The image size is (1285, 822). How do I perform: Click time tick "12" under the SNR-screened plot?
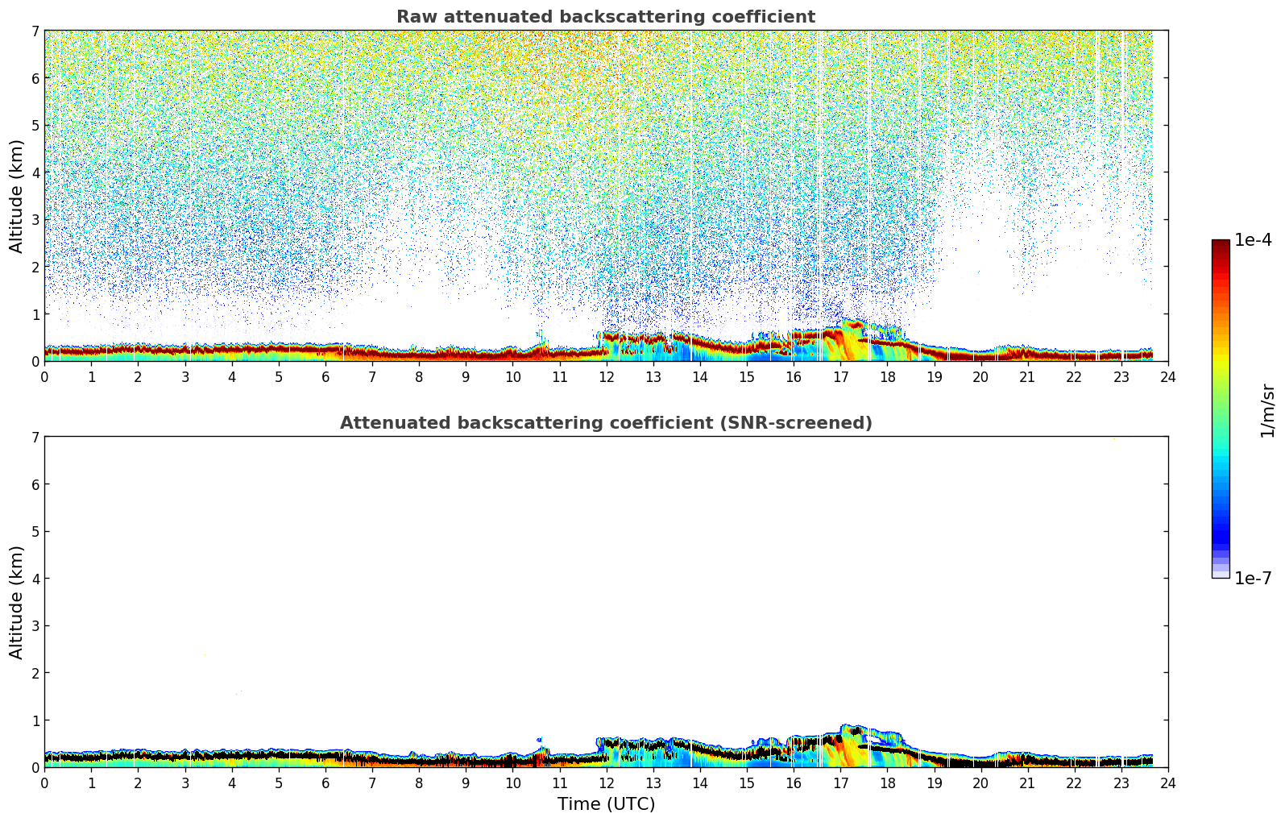(x=606, y=783)
